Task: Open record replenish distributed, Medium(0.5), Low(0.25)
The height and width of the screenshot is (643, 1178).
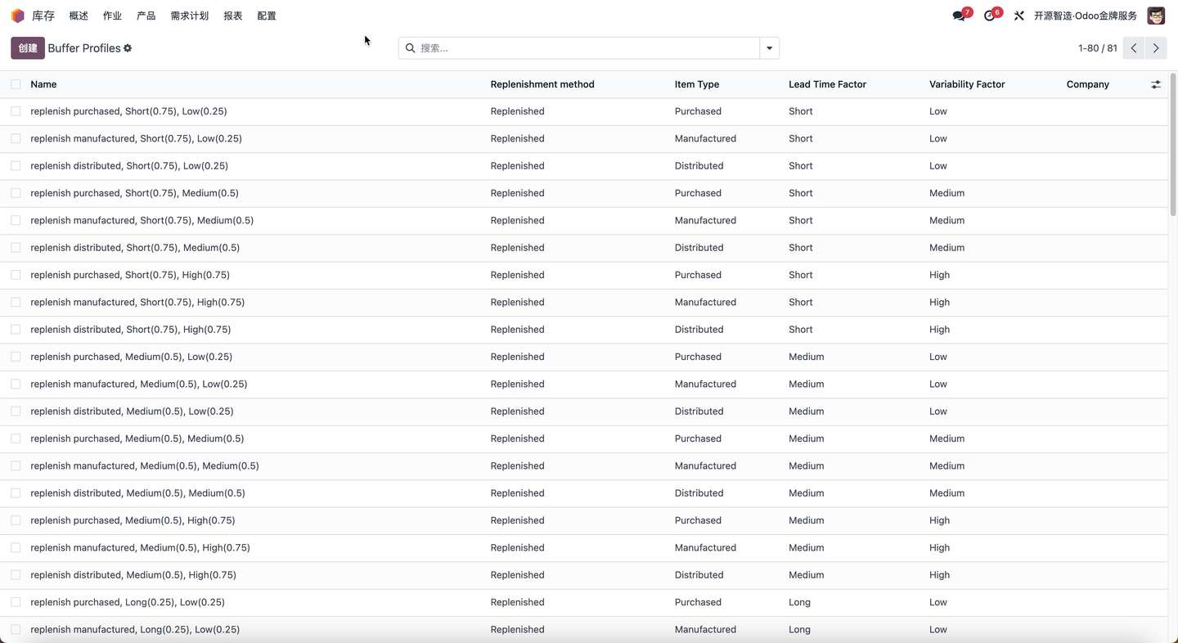Action: tap(132, 411)
